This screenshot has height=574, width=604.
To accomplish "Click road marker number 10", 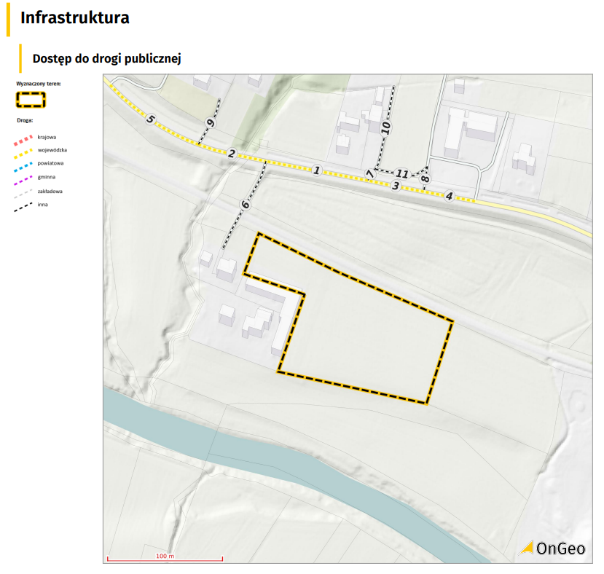I will pos(386,127).
